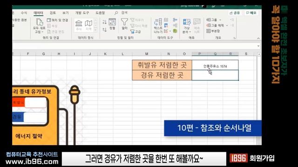Select the 경유 저렴한 곳 label cell
298x167 pixels.
[x=162, y=75]
